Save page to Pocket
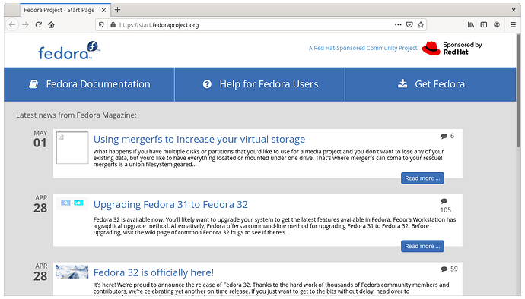 (x=409, y=25)
